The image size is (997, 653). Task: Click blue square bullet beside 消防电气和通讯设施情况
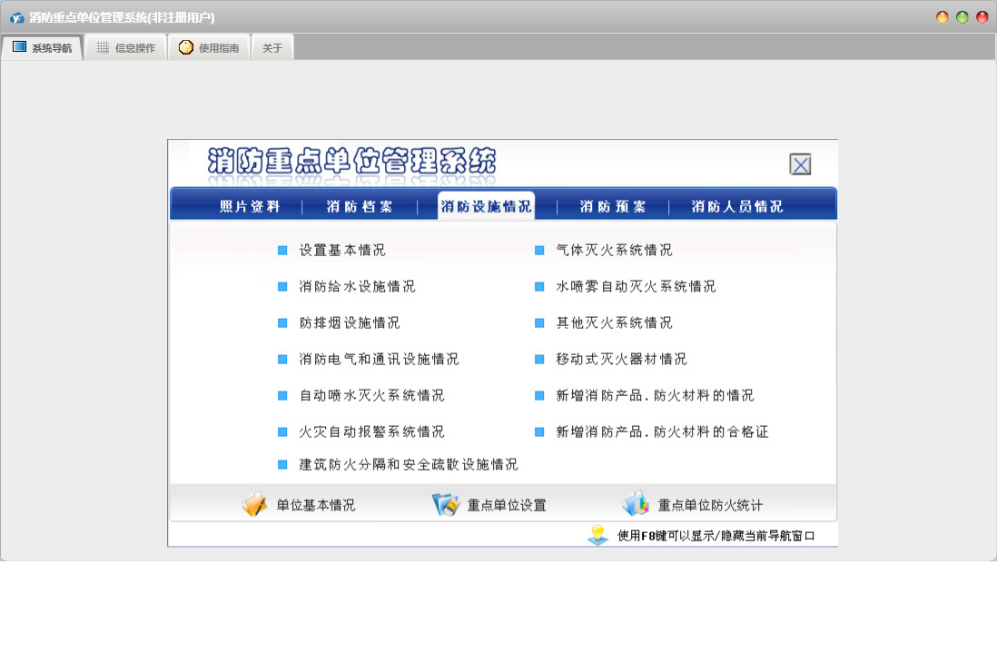(282, 360)
